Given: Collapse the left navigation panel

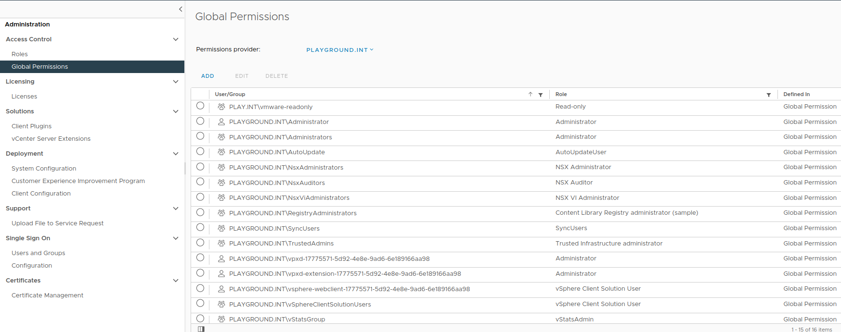Looking at the screenshot, I should pyautogui.click(x=181, y=9).
